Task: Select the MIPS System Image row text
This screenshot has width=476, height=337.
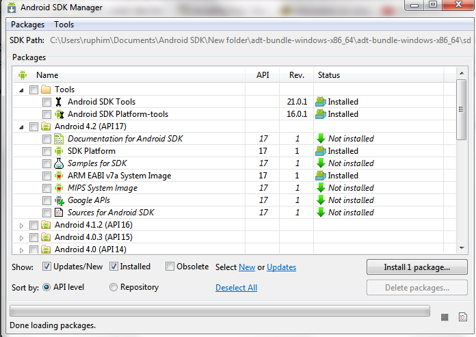Action: pyautogui.click(x=103, y=188)
